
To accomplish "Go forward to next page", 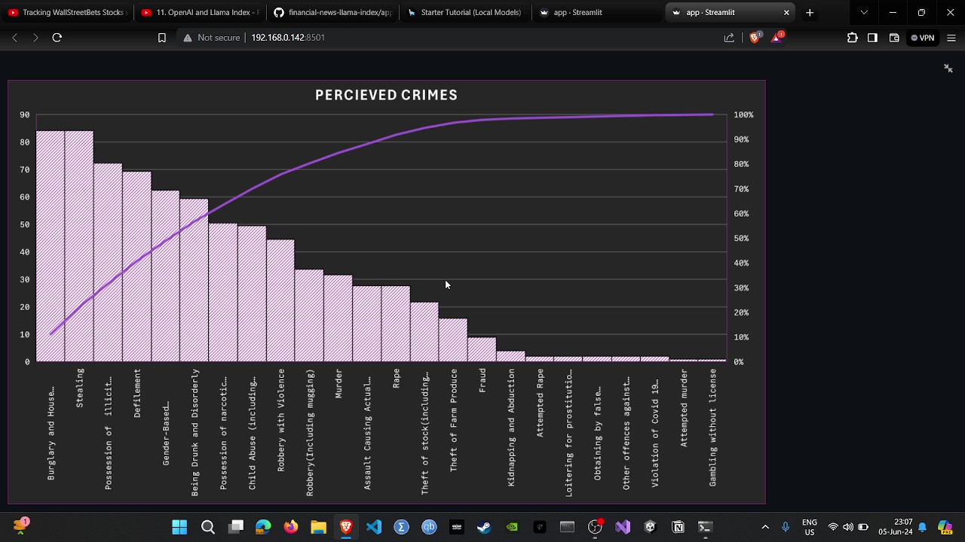I will [35, 38].
